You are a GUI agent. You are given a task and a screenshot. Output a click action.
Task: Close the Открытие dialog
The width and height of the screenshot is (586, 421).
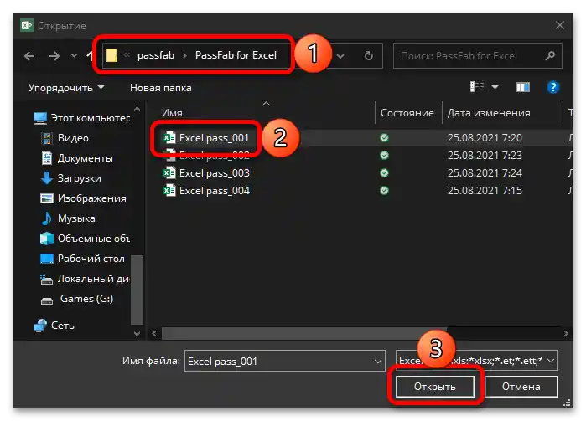pyautogui.click(x=559, y=25)
